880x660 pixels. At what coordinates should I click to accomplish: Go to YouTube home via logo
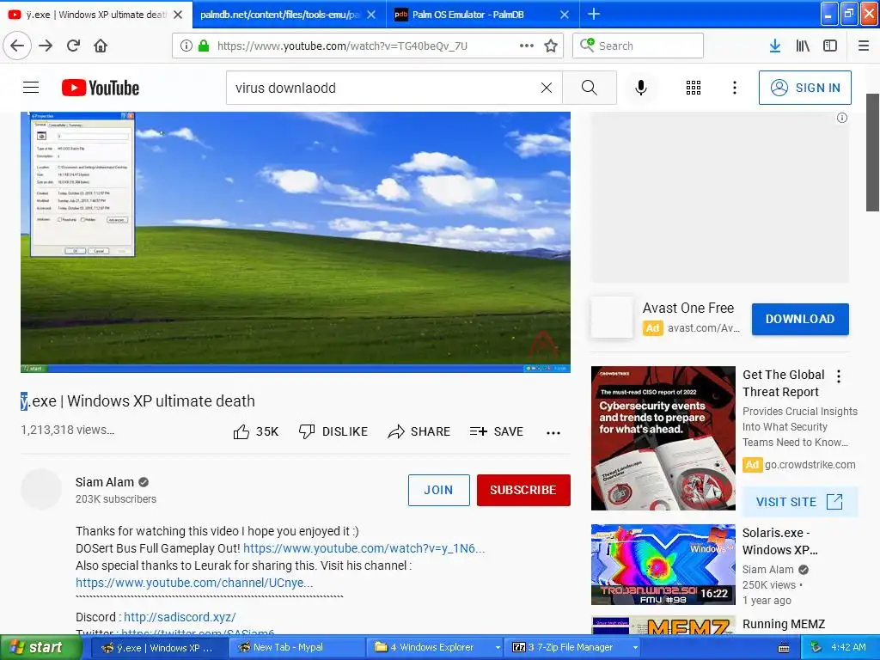point(101,88)
